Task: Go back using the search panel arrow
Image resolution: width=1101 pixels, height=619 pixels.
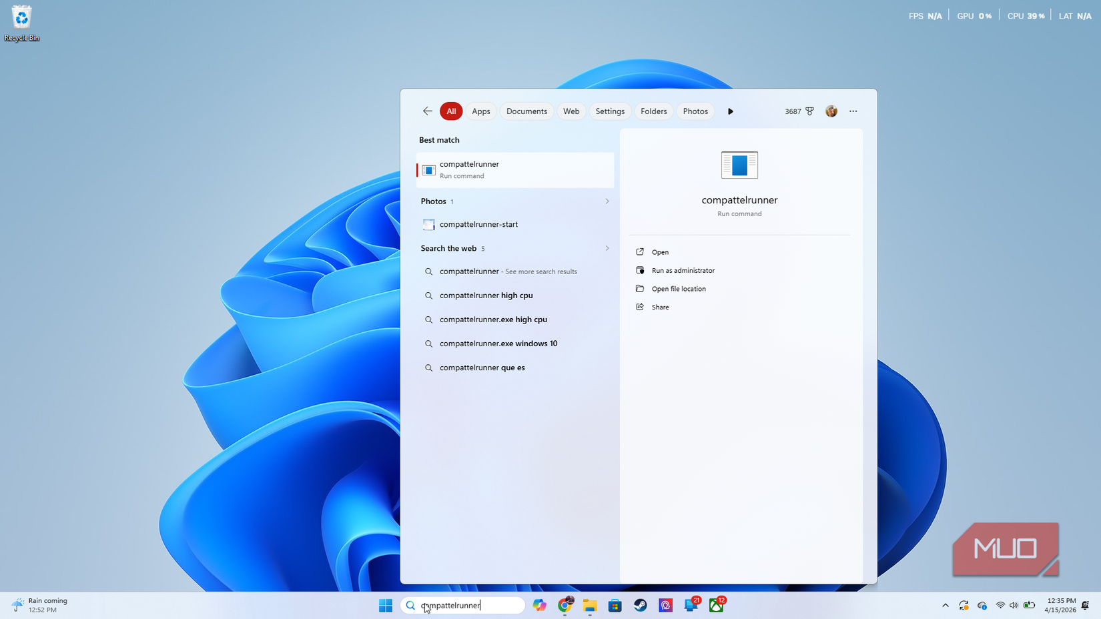Action: 427,111
